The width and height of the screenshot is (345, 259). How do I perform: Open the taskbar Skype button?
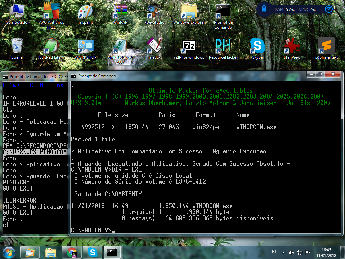point(92,252)
